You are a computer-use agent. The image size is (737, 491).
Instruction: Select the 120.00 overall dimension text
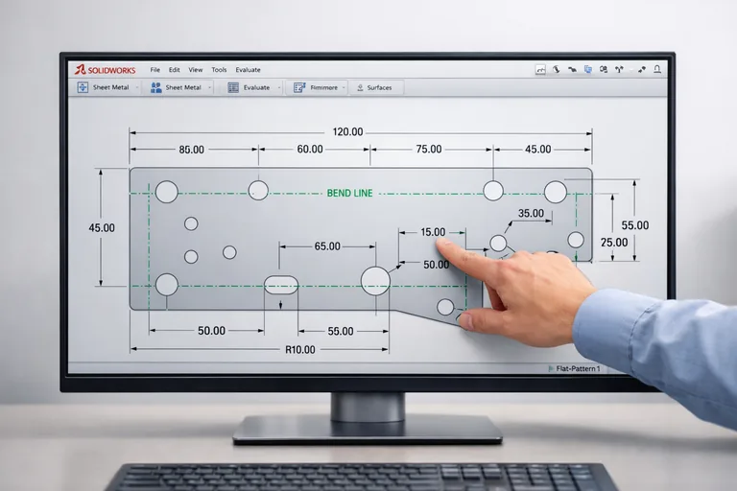347,132
